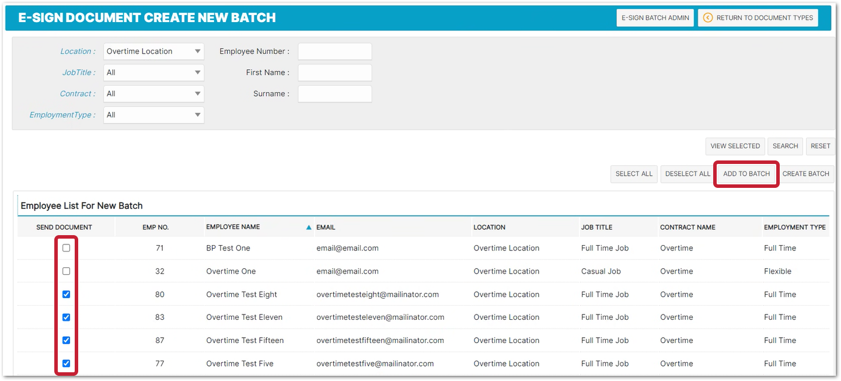Uncheck the Overtime Test Eleven checkbox
This screenshot has height=381, width=841.
coord(67,317)
